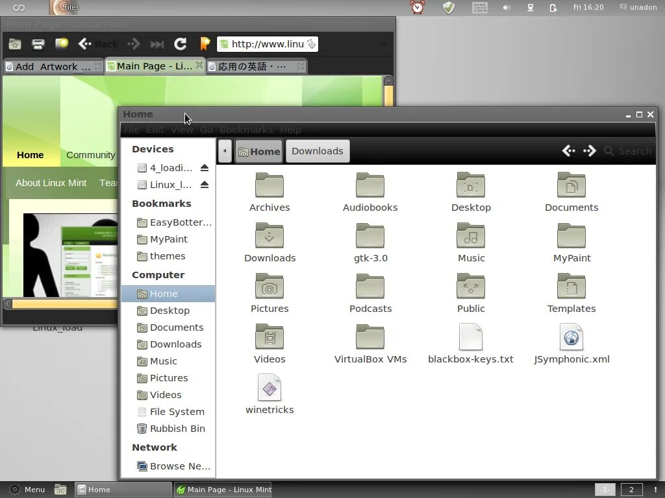Select the Downloads folder icon in file view
Image resolution: width=665 pixels, height=498 pixels.
pos(270,235)
